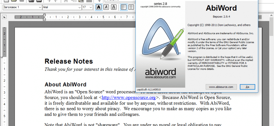Click the AbiWord title in About dialog

(x=221, y=8)
